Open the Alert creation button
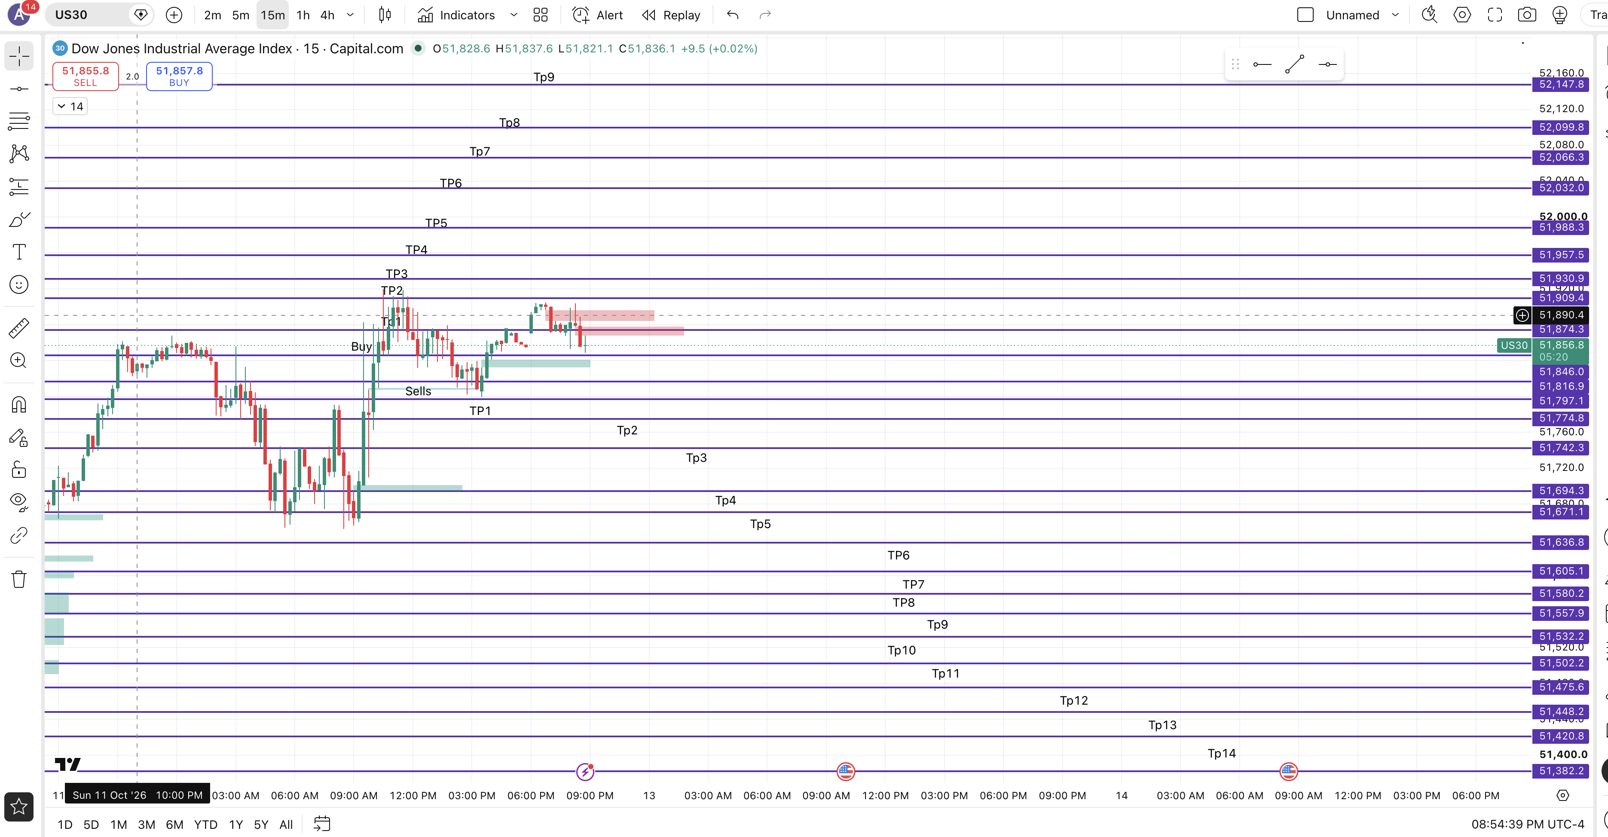Image resolution: width=1608 pixels, height=837 pixels. (597, 15)
